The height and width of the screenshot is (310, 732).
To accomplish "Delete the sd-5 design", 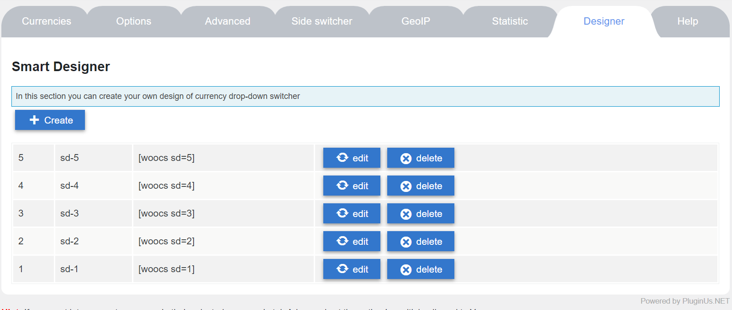I will 421,158.
